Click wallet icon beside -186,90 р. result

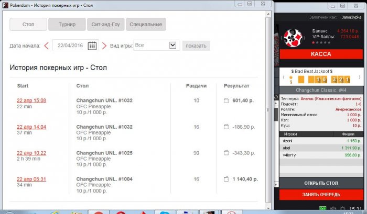click(x=226, y=127)
